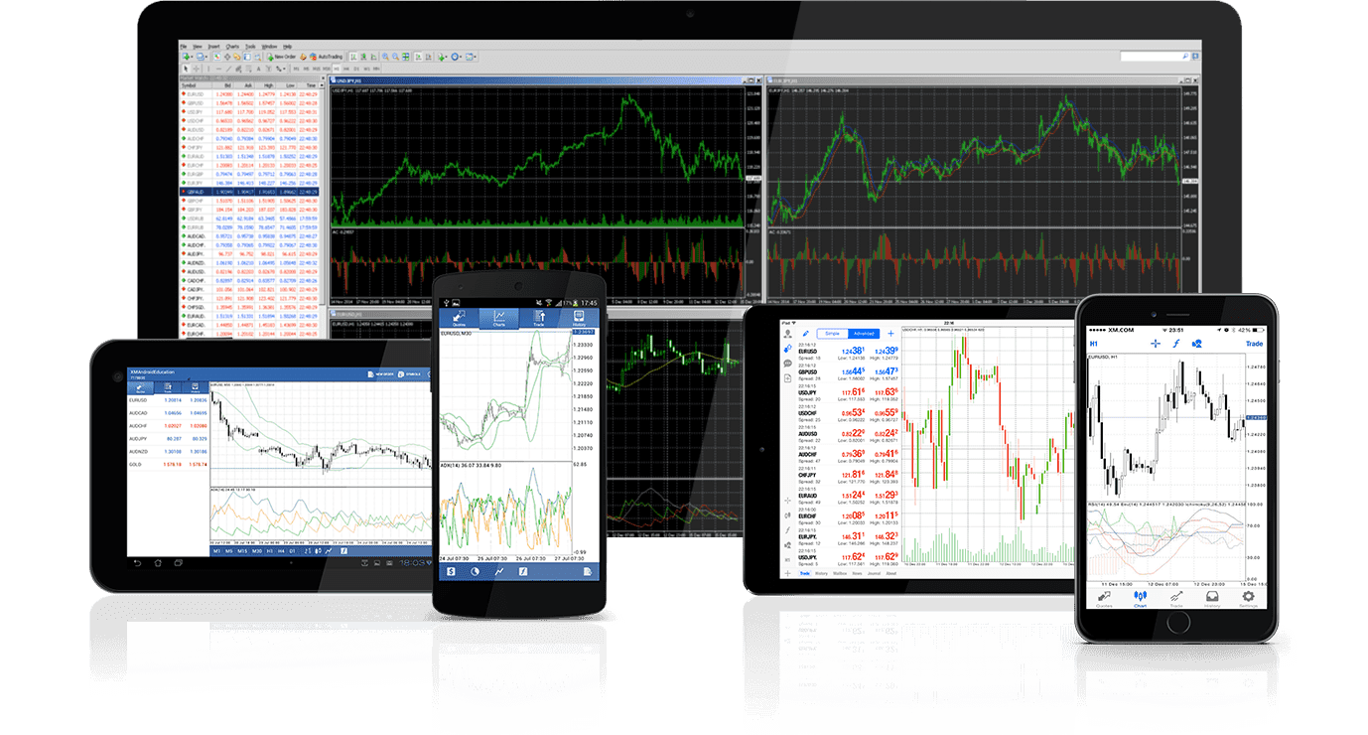Open H1 timeframe selector on iPhone
The height and width of the screenshot is (735, 1368).
1093,344
